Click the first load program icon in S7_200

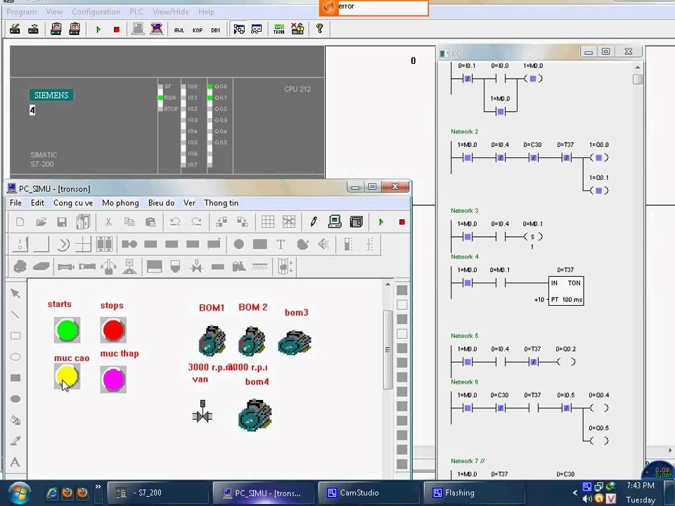coord(15,30)
